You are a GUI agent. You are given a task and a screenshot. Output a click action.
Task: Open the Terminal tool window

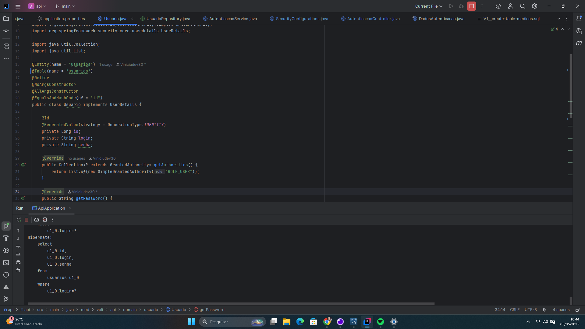(x=6, y=263)
